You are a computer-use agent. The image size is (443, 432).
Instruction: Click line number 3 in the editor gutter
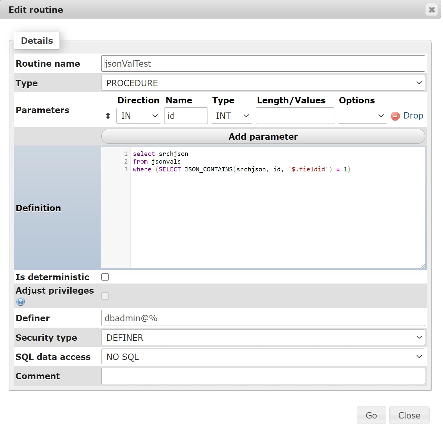coord(126,169)
